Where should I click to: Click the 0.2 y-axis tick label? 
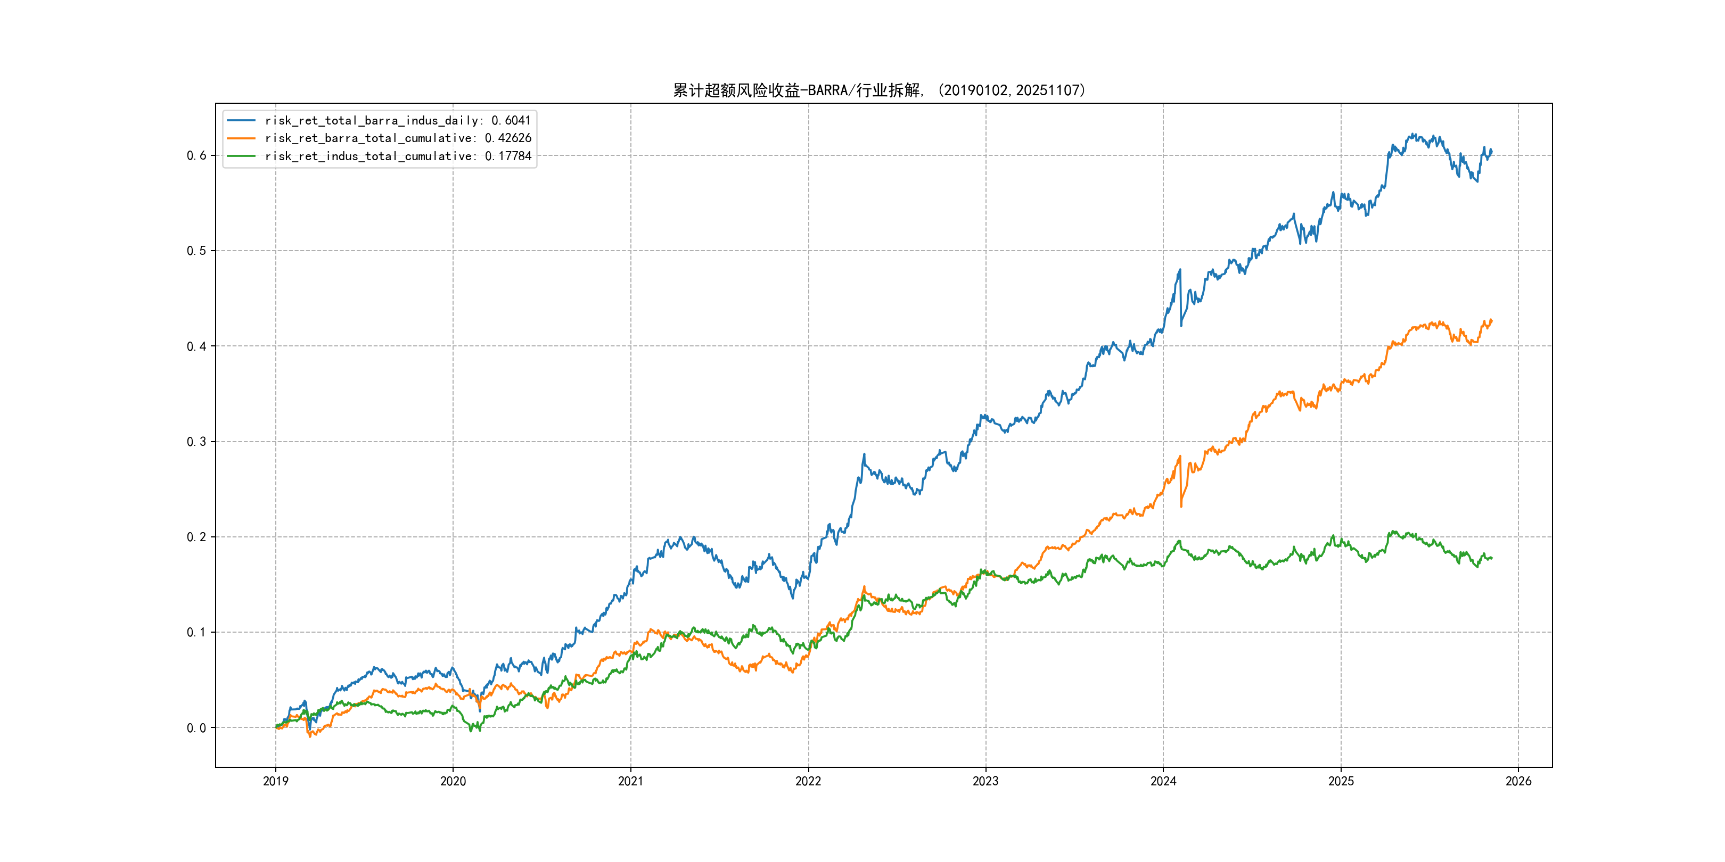point(196,537)
